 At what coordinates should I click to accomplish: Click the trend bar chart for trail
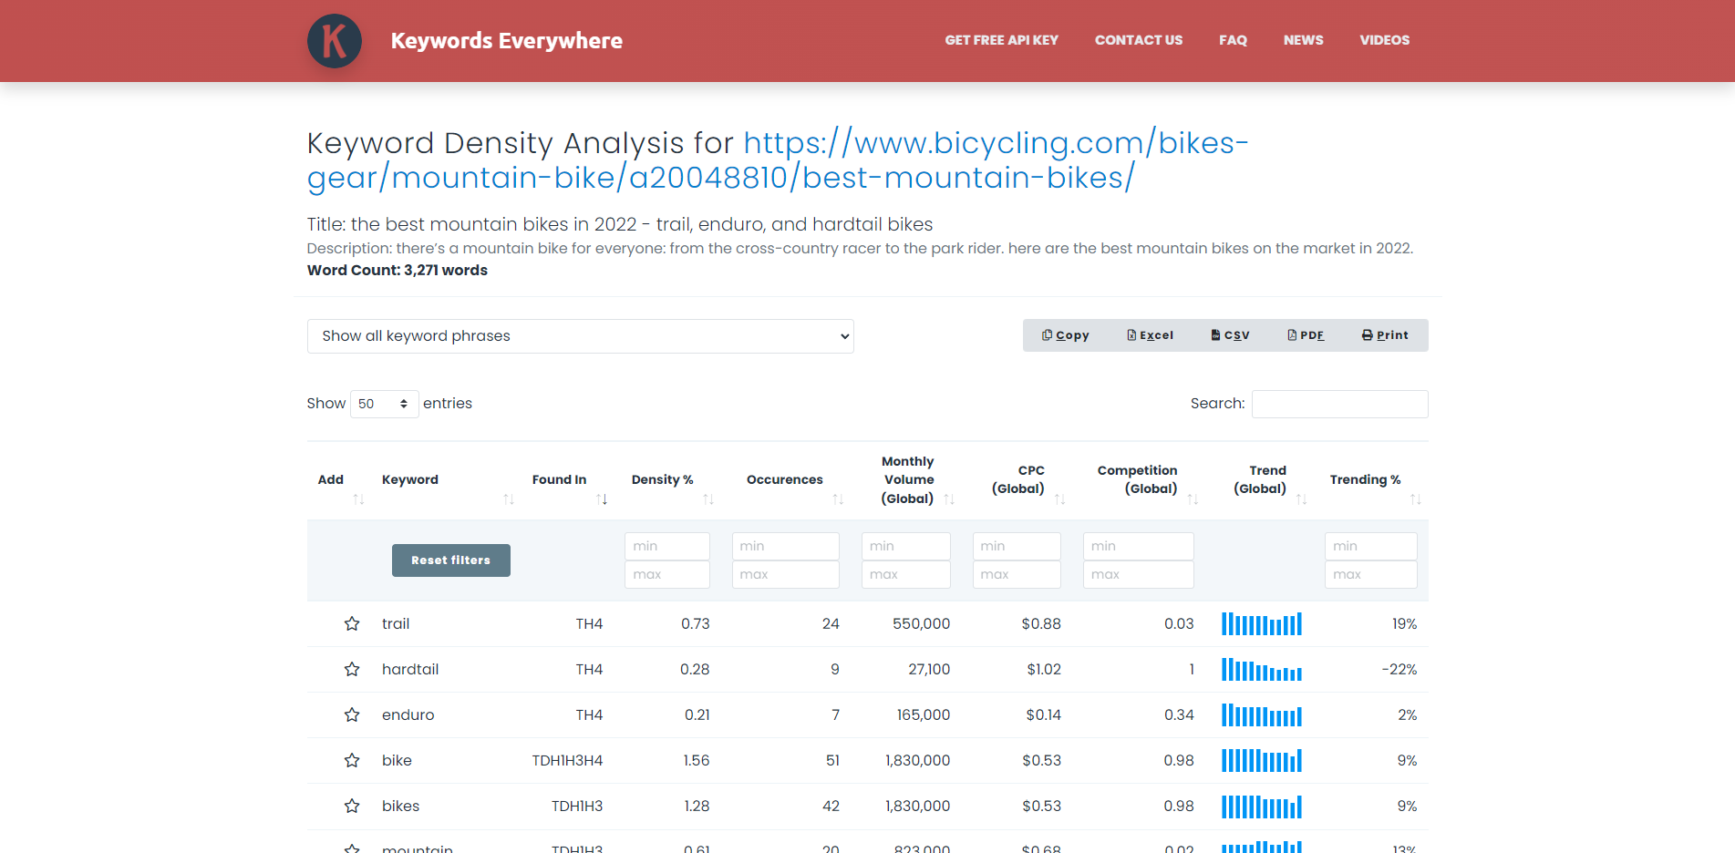(x=1261, y=624)
